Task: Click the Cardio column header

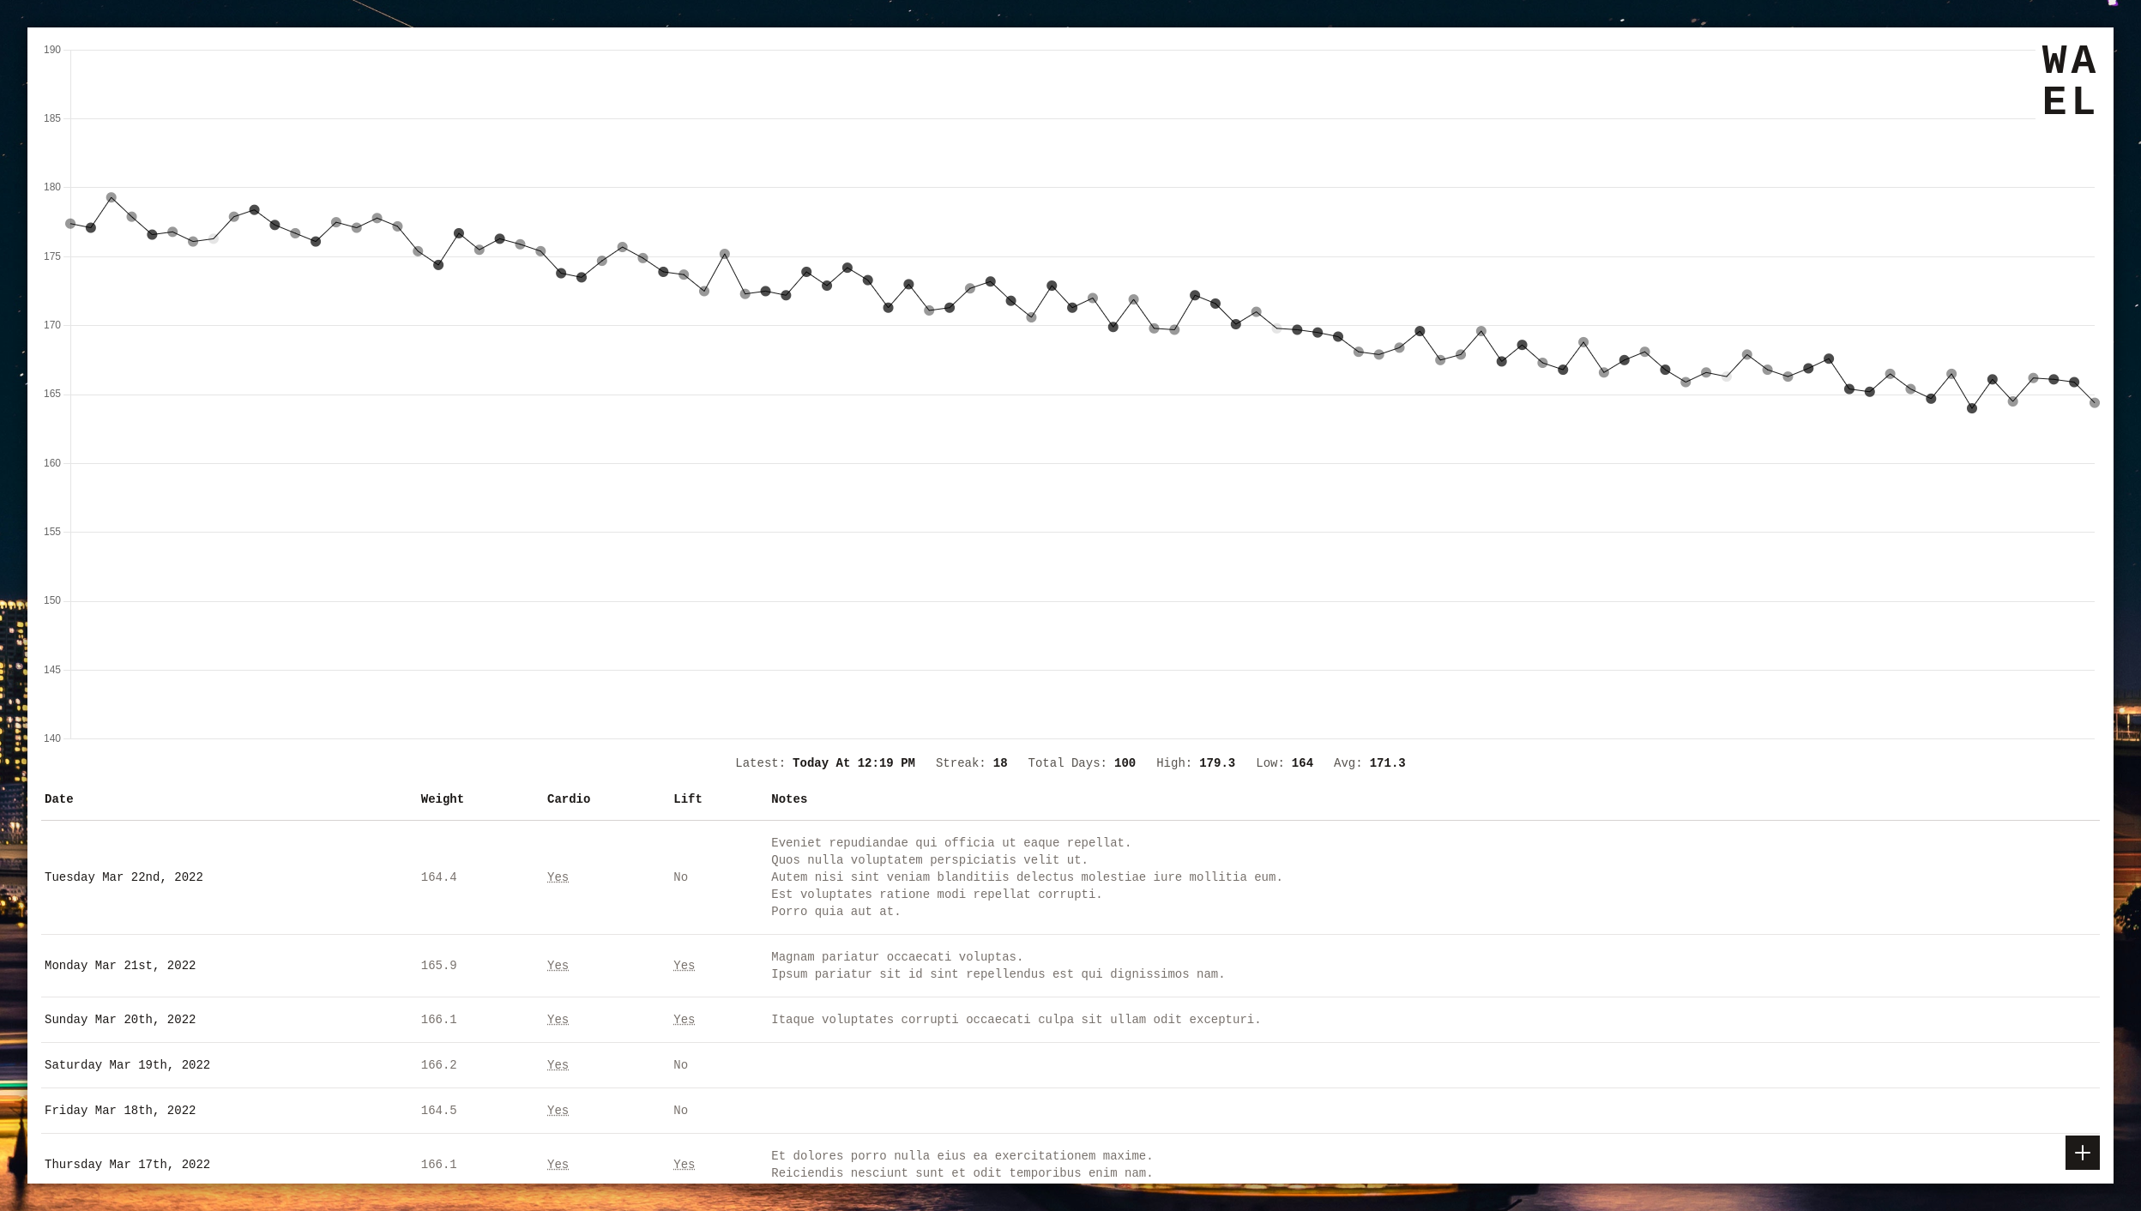Action: tap(568, 798)
